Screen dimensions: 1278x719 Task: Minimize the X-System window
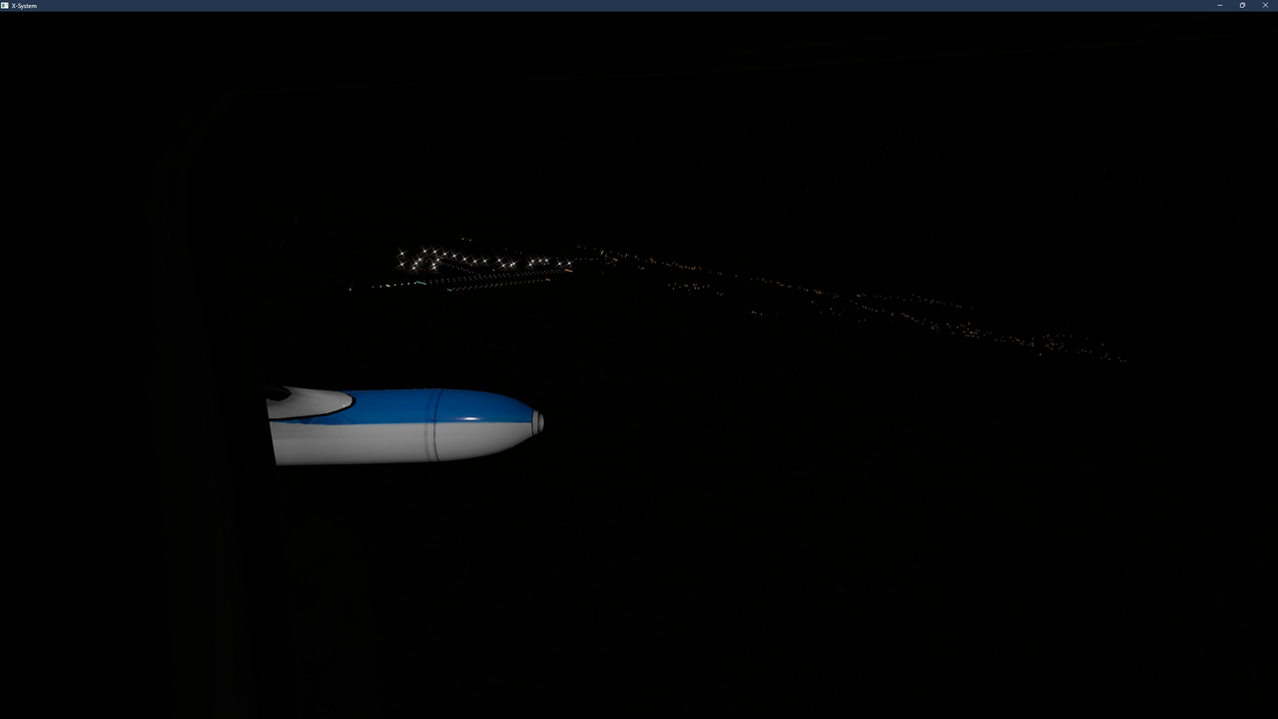pyautogui.click(x=1219, y=5)
